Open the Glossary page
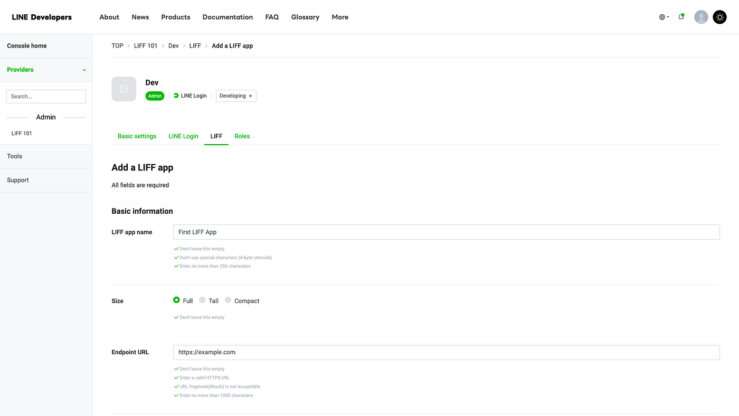 point(305,17)
